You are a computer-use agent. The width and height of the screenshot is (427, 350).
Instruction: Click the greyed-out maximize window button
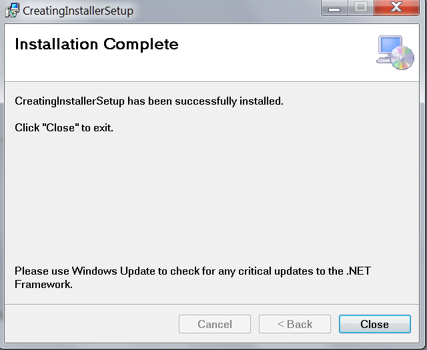click(360, 9)
